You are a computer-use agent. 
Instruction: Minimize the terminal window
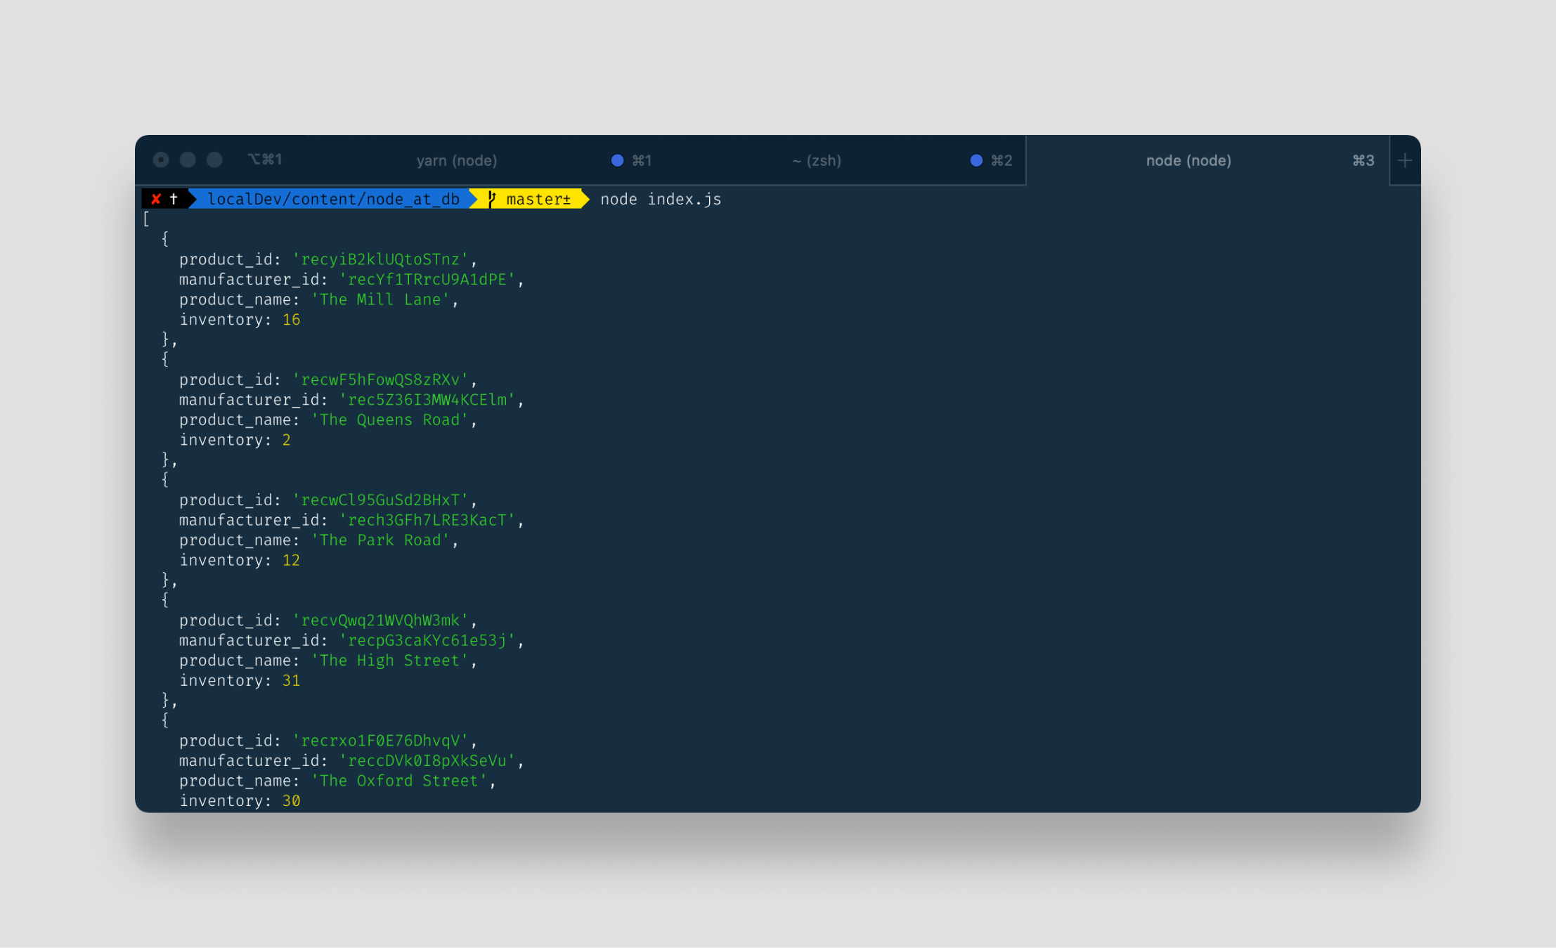[x=188, y=160]
